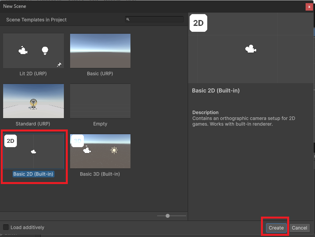Image resolution: width=315 pixels, height=237 pixels.
Task: Close the New Scene window
Action: tap(309, 7)
